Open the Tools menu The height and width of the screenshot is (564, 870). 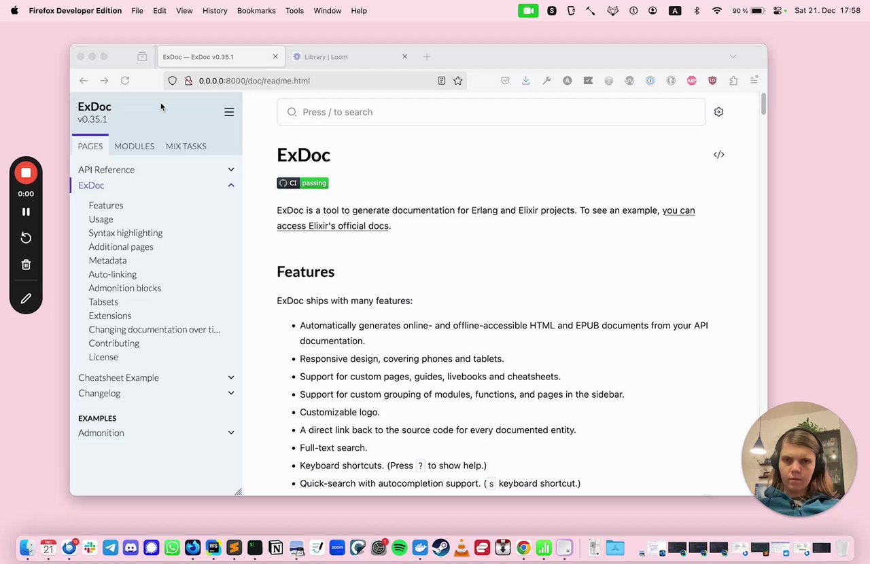click(x=294, y=11)
